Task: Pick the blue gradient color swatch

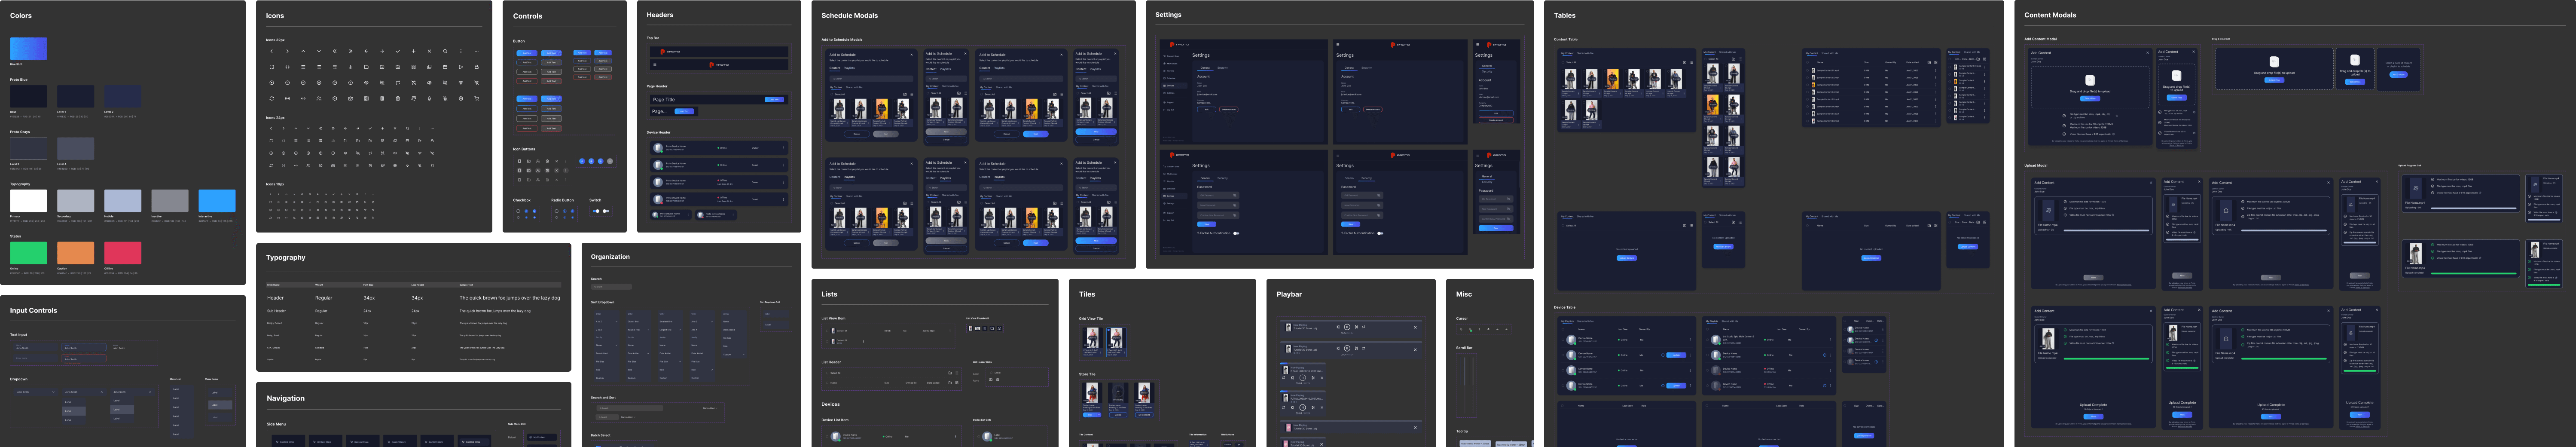Action: click(x=28, y=48)
